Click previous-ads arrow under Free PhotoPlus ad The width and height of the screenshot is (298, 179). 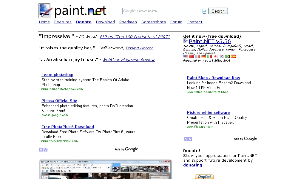[x=41, y=149]
